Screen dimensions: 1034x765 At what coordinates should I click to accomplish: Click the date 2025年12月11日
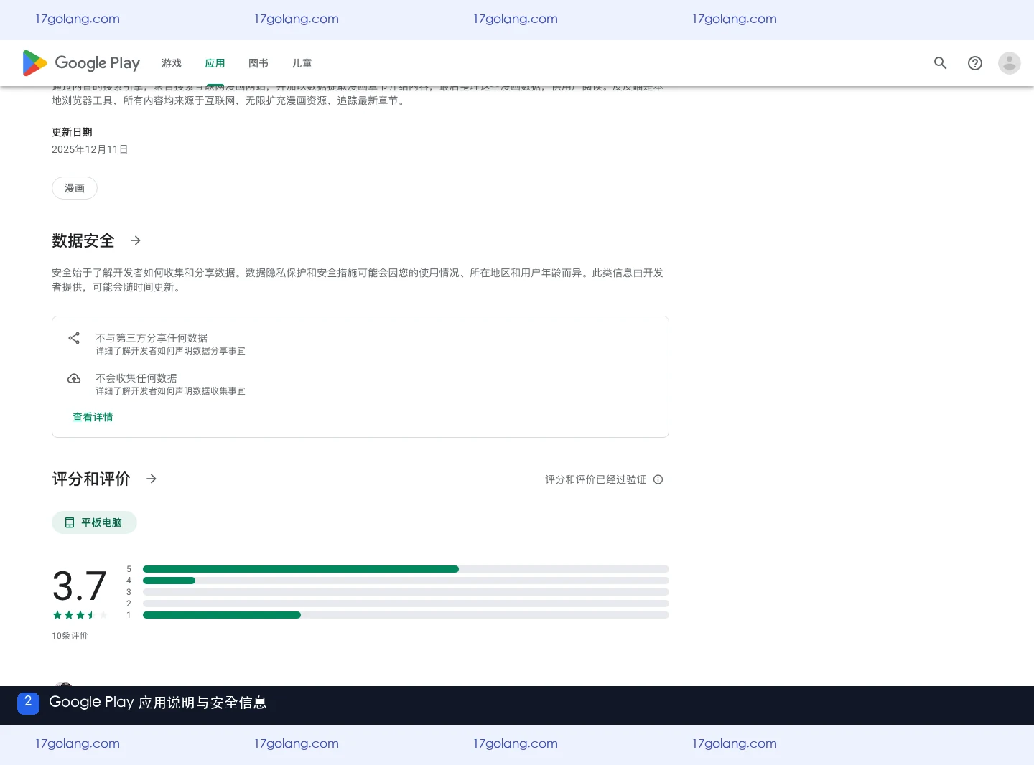pyautogui.click(x=90, y=149)
